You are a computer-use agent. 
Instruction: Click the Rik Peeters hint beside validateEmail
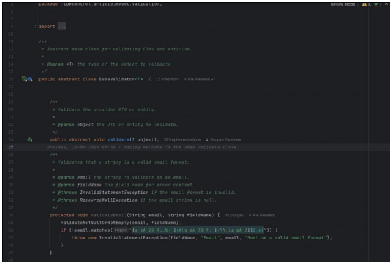(264, 215)
